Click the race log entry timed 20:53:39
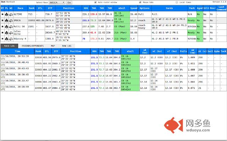227x141 pixels. click(x=113, y=57)
